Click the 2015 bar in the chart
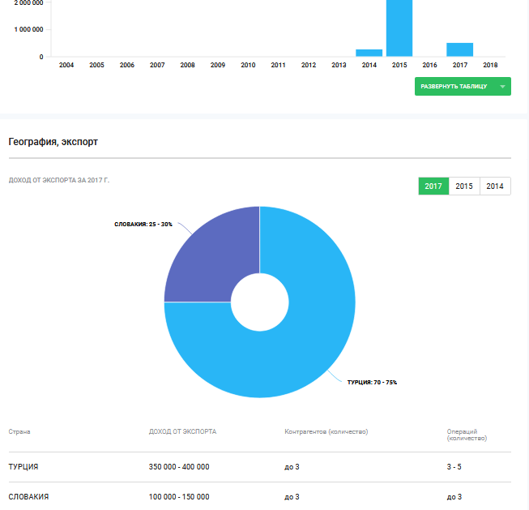Viewport: 529px width, 510px height. (399, 28)
